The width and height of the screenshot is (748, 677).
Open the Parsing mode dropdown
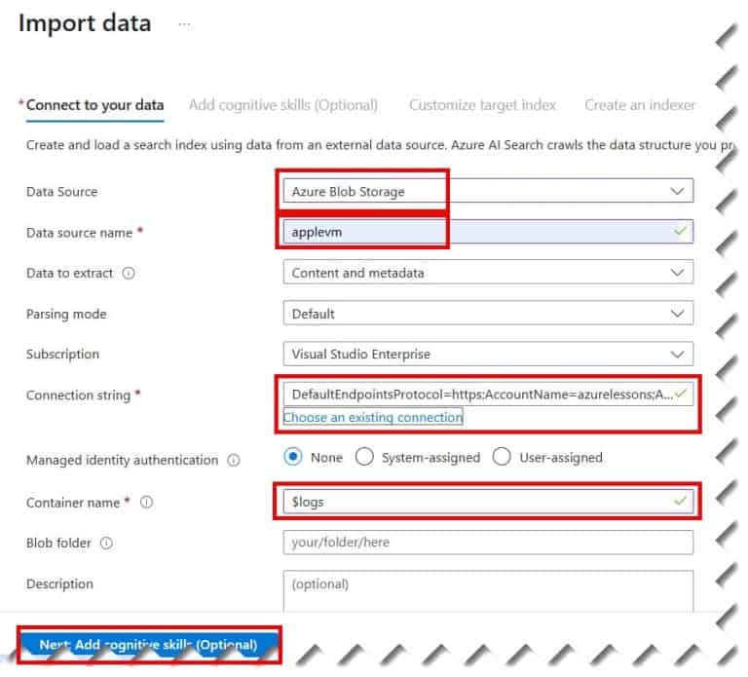click(x=488, y=313)
